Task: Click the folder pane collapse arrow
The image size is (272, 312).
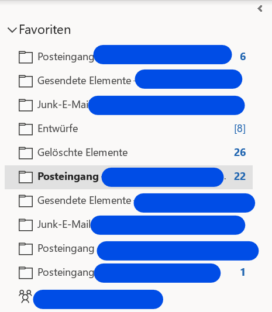Action: (x=260, y=9)
